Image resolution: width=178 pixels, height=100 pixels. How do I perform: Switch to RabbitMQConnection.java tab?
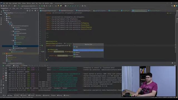[66, 11]
